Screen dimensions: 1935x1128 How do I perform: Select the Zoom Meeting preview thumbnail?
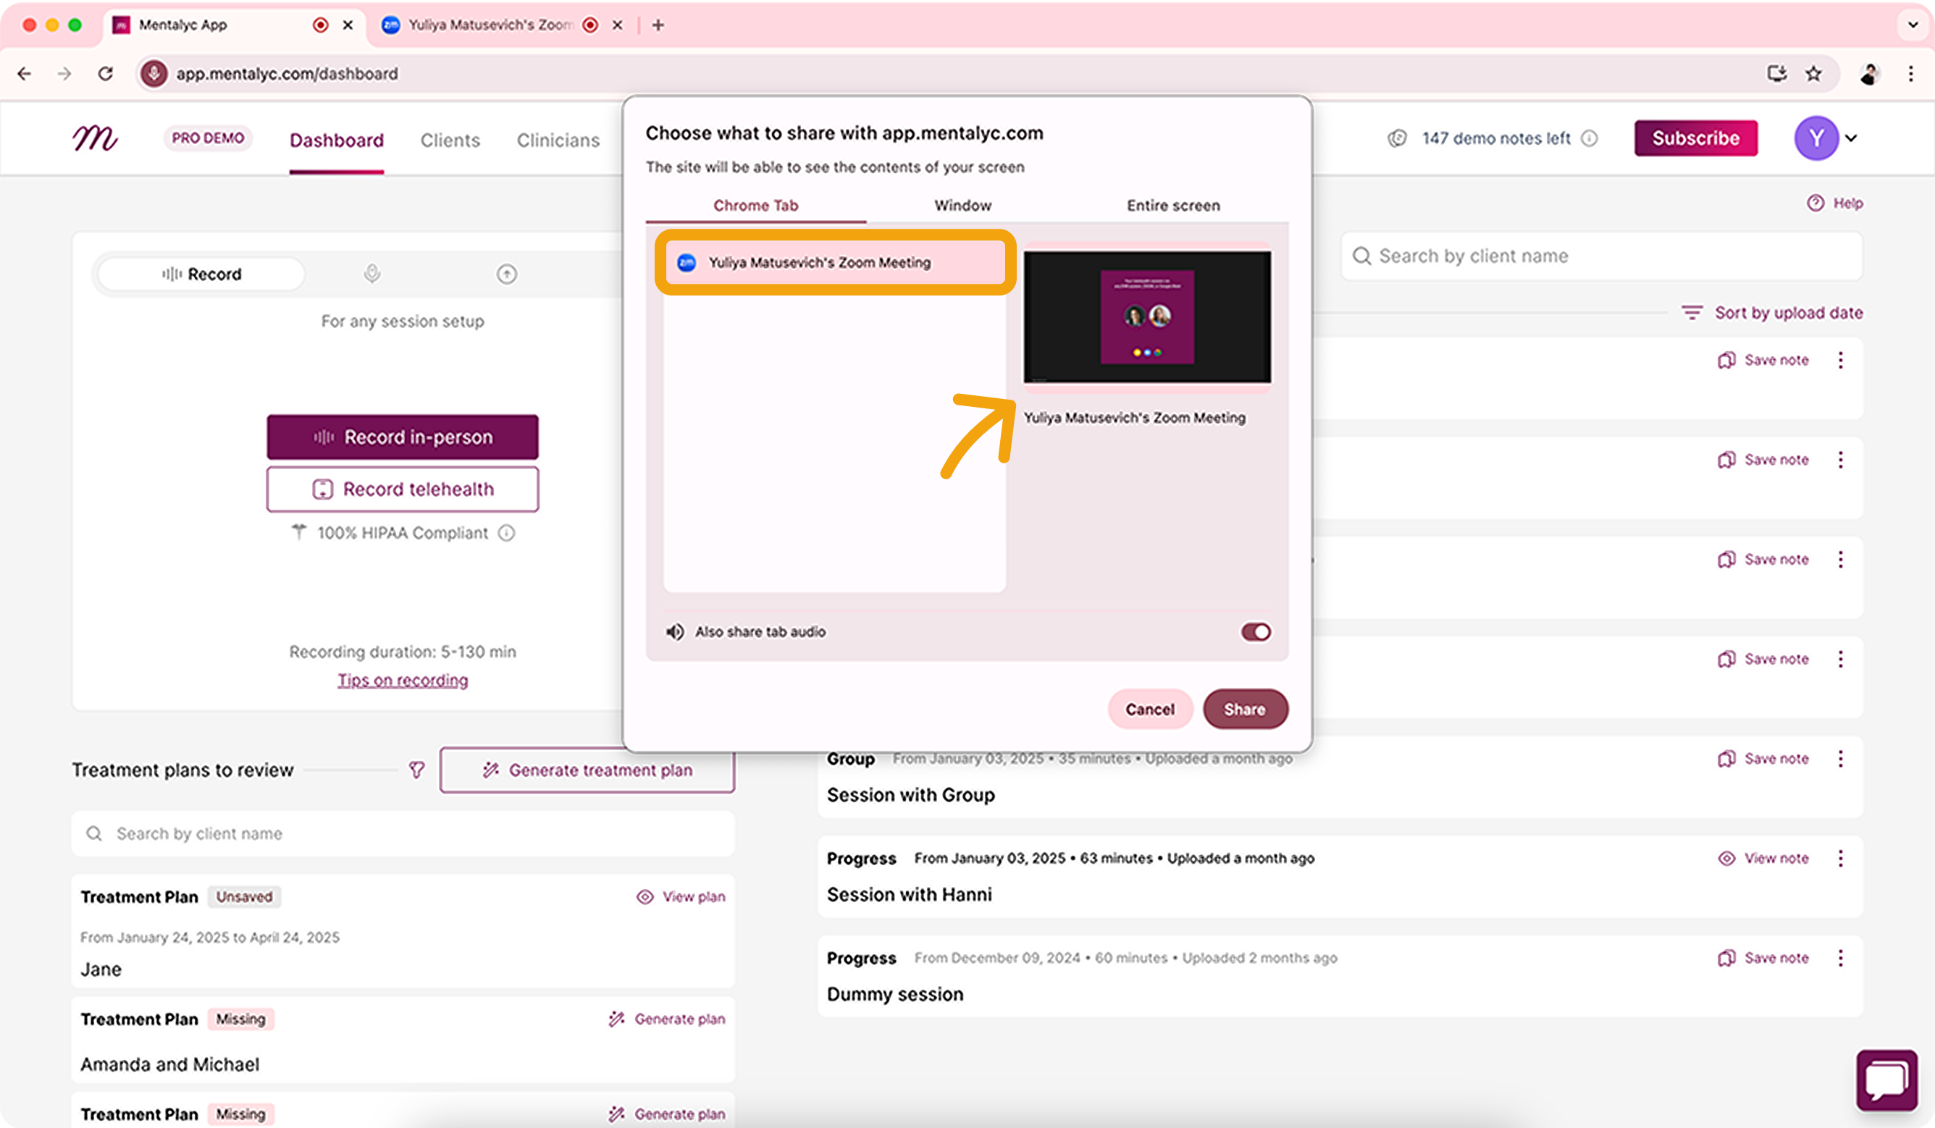click(1146, 316)
